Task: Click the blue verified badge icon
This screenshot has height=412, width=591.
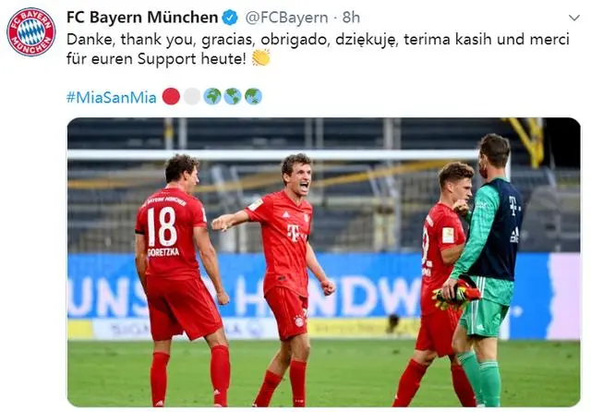Action: click(230, 18)
